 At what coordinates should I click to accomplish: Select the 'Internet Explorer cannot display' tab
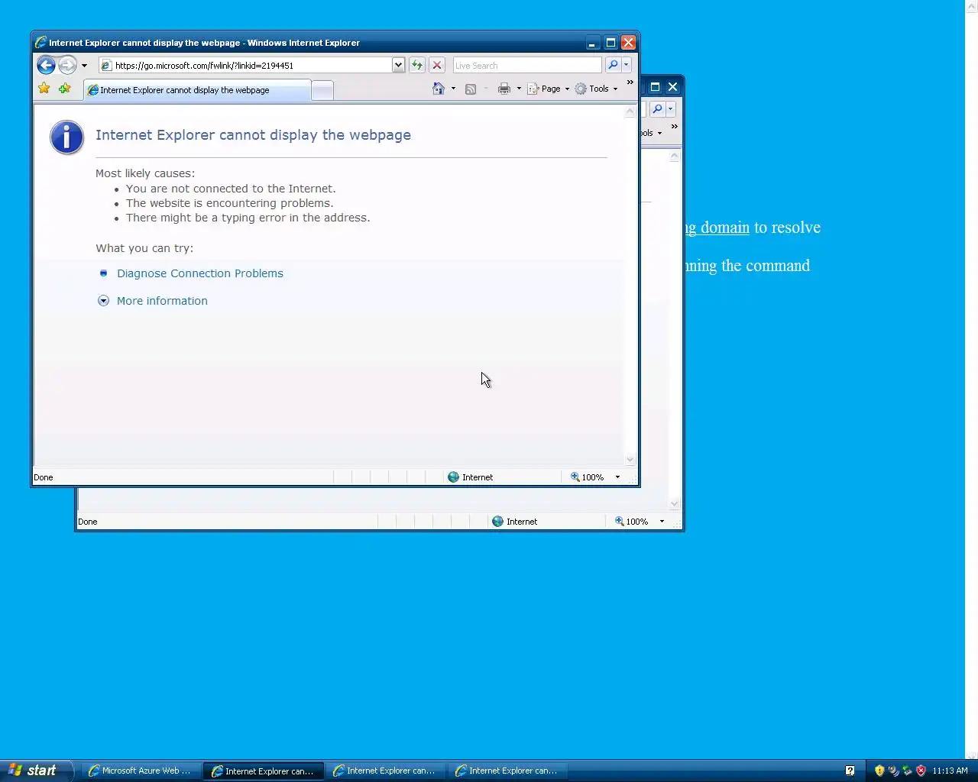click(x=197, y=90)
